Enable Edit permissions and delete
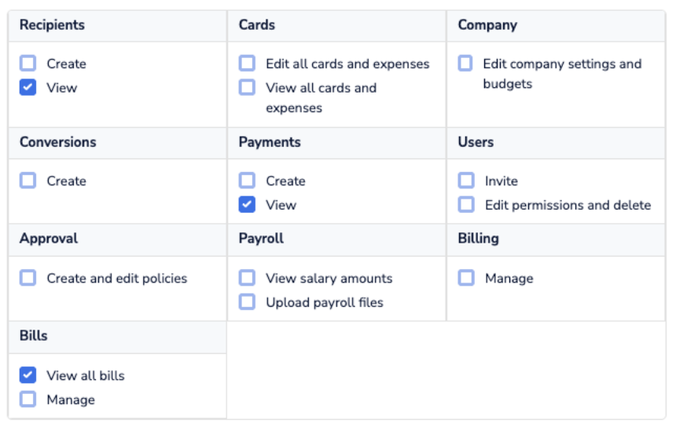The width and height of the screenshot is (676, 427). [x=466, y=205]
